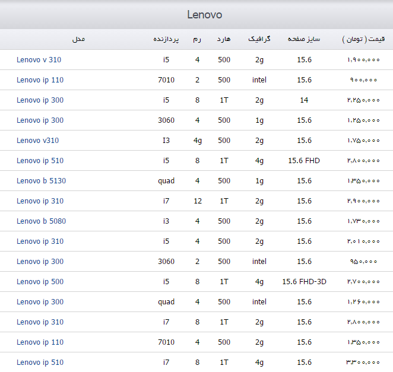Open Lenovo ip 510 i7 model link
Viewport: 393px width, 372px height.
(40, 363)
